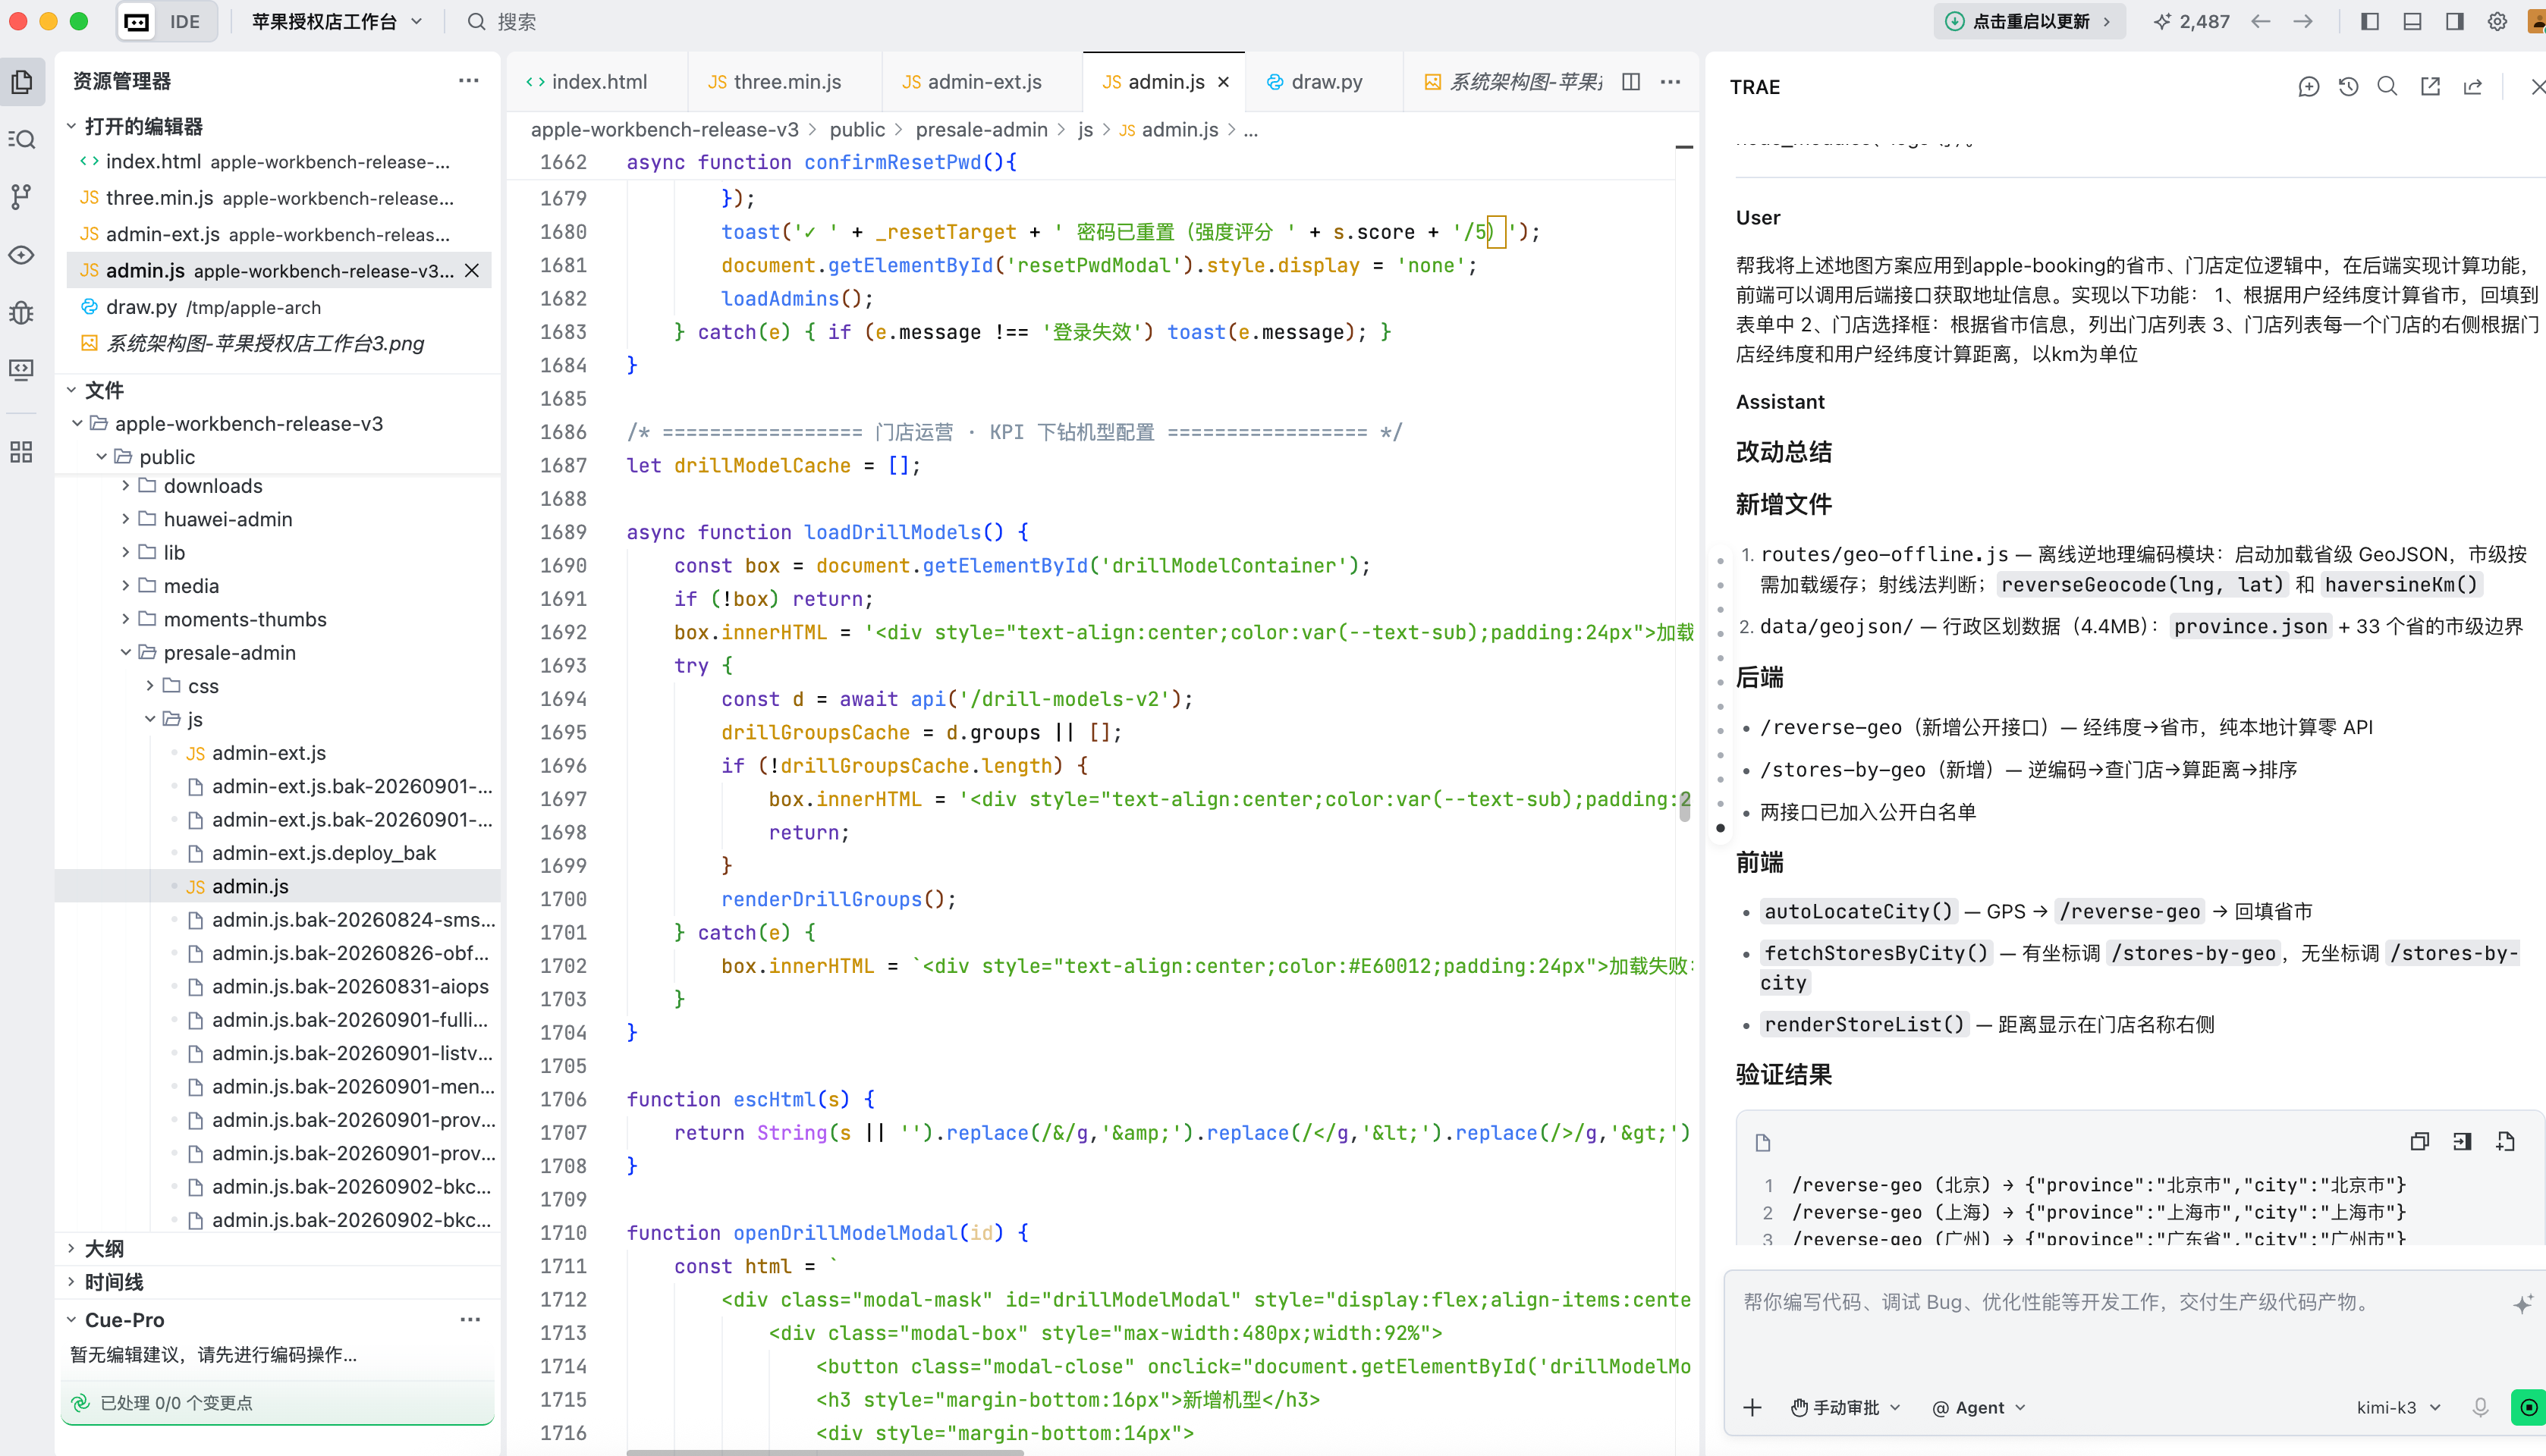This screenshot has width=2546, height=1456.
Task: Click the 搜索 search box in title bar
Action: (503, 22)
